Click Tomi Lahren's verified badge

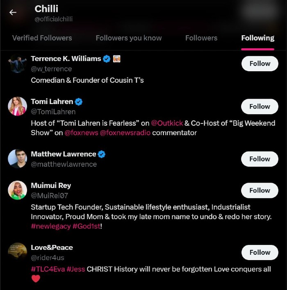pos(79,102)
